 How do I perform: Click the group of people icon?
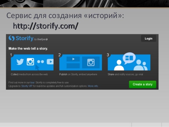pyautogui.click(x=140, y=65)
